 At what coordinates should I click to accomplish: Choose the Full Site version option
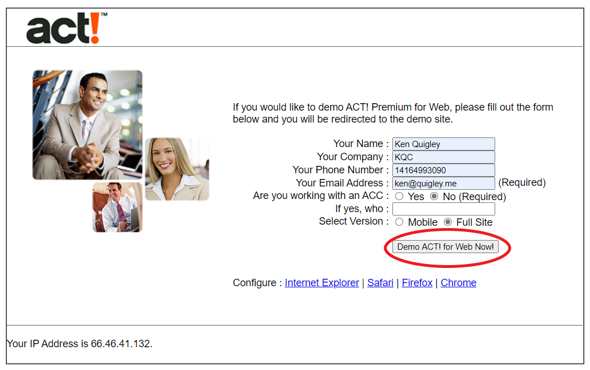(x=447, y=222)
